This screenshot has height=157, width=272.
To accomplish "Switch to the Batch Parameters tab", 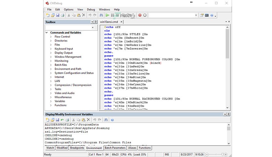I will 115,148.
